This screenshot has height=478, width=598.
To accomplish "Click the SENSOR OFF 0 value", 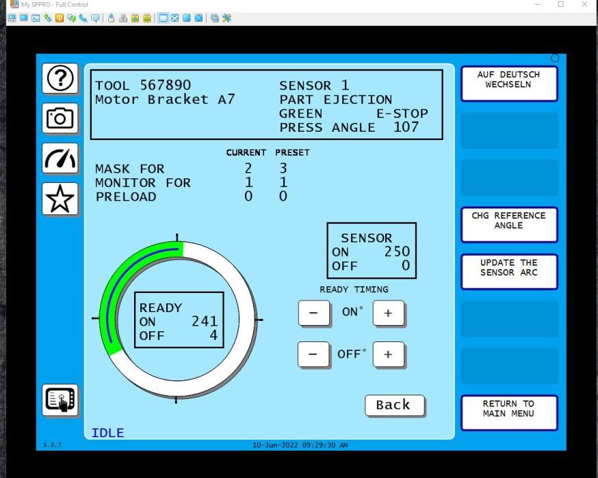I will (x=406, y=266).
